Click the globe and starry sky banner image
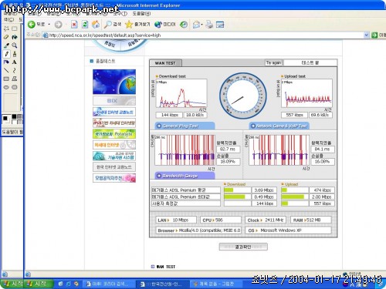Screen dimensions: 386x289 pyautogui.click(x=114, y=82)
